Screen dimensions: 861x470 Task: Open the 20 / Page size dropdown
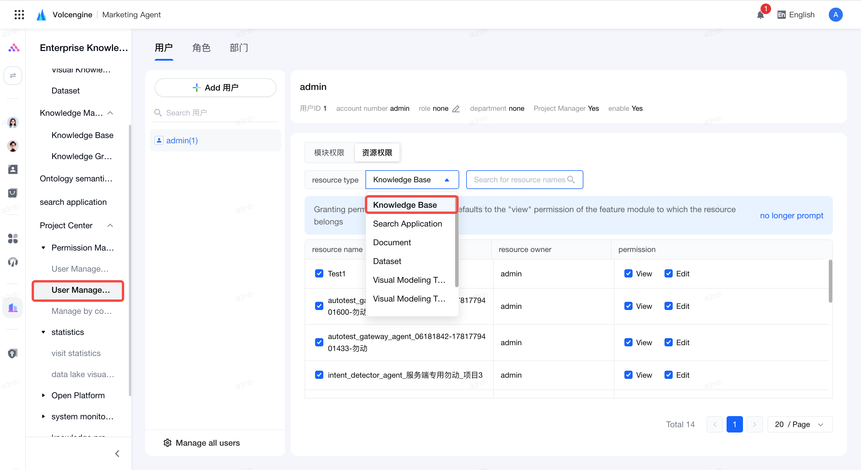(x=800, y=425)
